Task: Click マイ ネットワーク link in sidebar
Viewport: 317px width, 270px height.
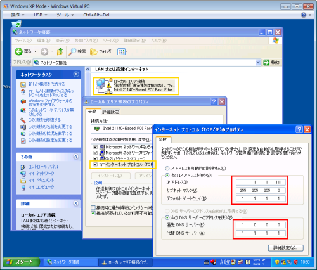Action: click(x=41, y=174)
